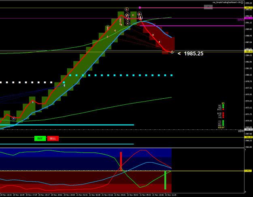
Task: Click the red vertical bar in the indicator window
Action: pos(121,161)
